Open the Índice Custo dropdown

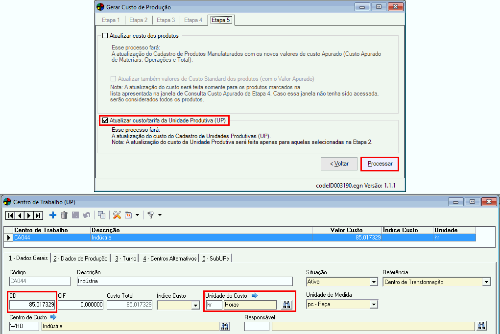coord(196,305)
